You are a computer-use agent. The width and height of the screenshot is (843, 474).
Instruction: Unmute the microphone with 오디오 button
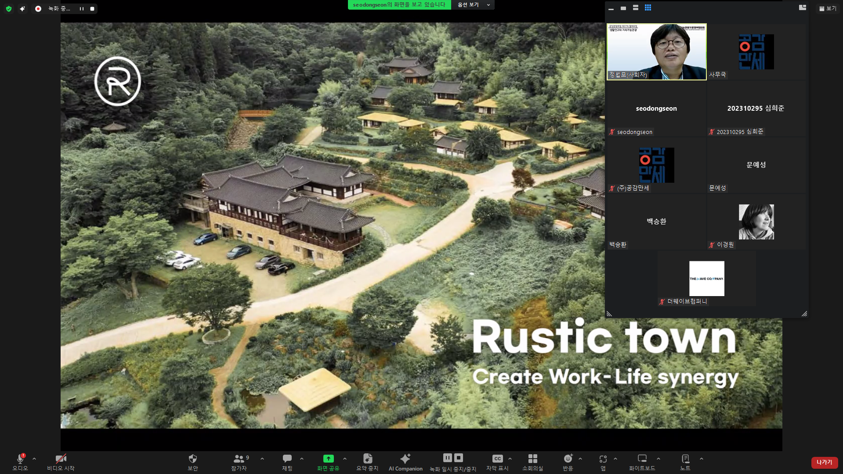[20, 461]
